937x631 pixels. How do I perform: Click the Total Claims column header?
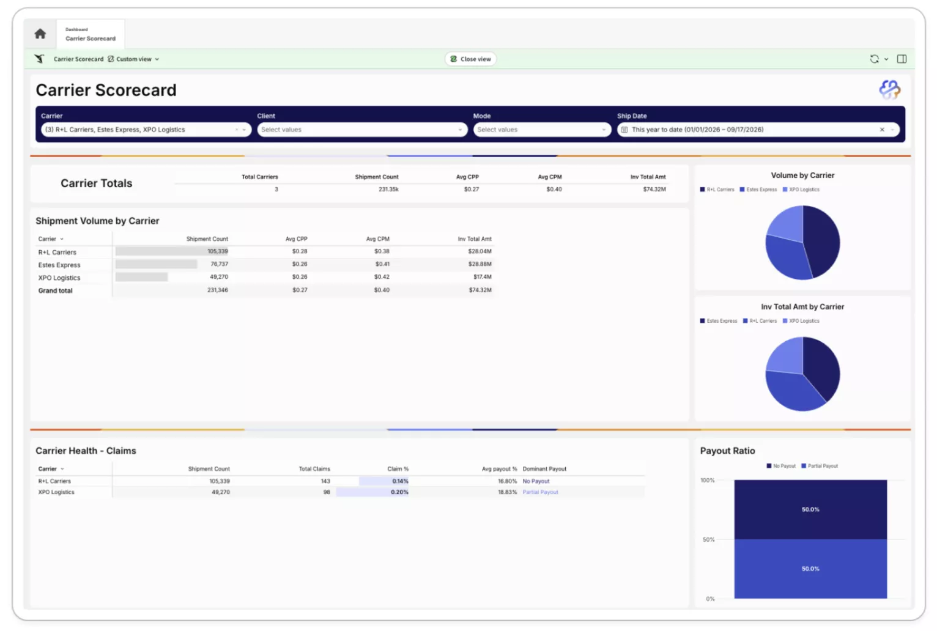(x=314, y=469)
